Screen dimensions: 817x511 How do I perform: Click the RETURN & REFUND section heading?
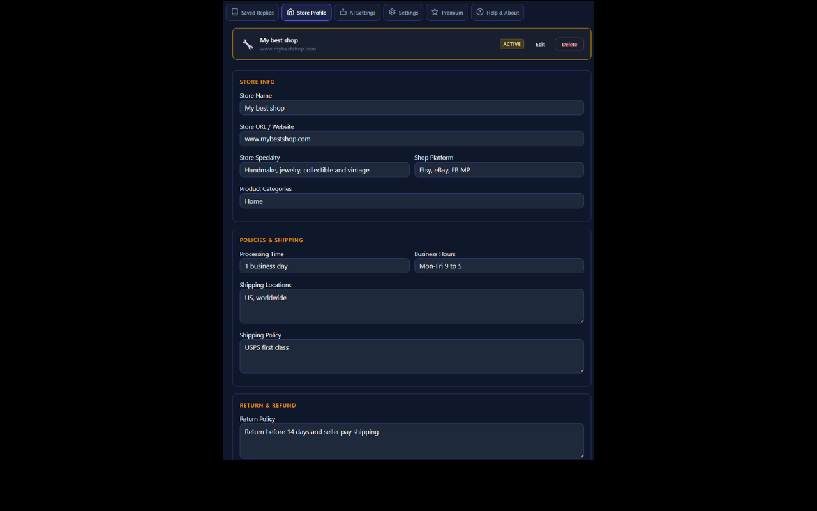coord(268,406)
